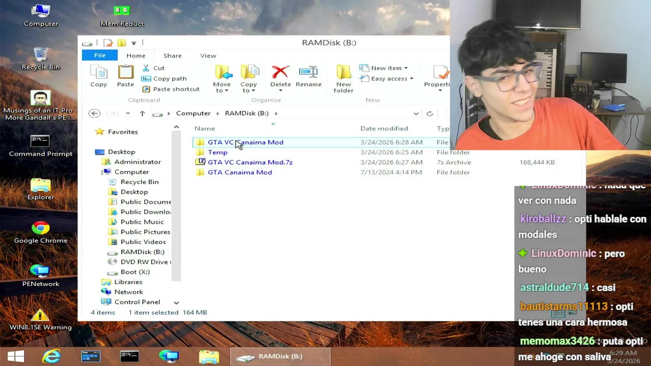Select Control Panel in navigation pane

(x=137, y=302)
